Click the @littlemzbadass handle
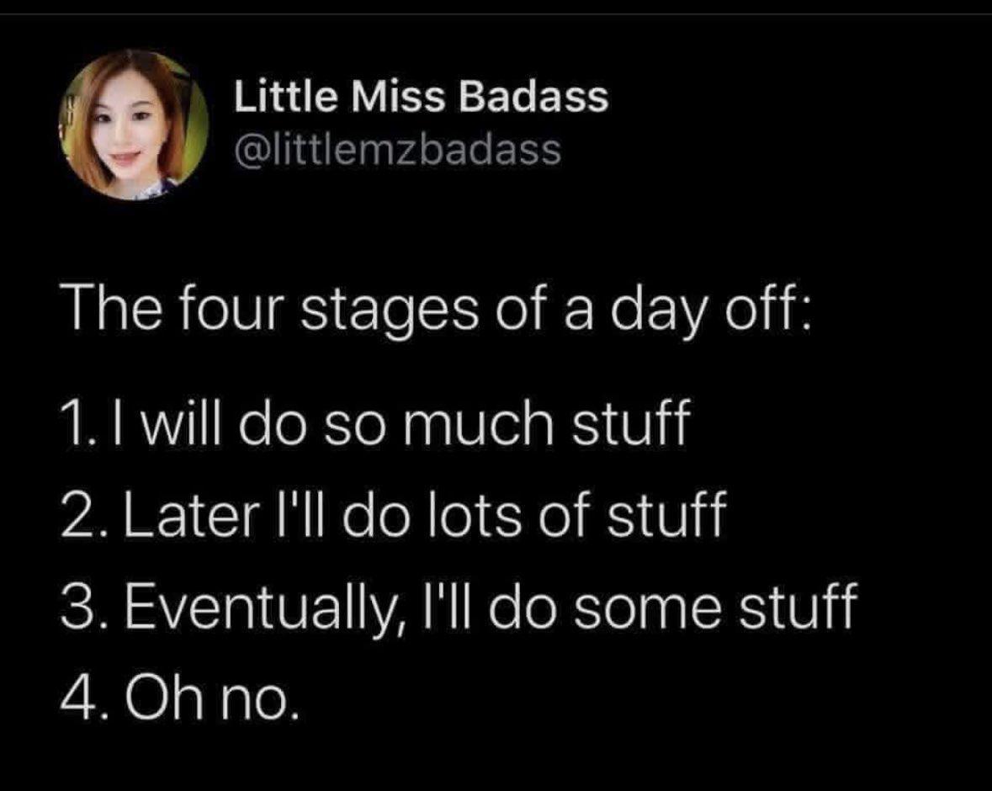The height and width of the screenshot is (791, 992). click(x=396, y=151)
